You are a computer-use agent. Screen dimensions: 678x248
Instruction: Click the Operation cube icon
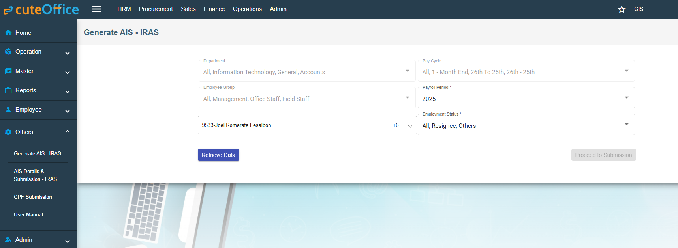8,52
